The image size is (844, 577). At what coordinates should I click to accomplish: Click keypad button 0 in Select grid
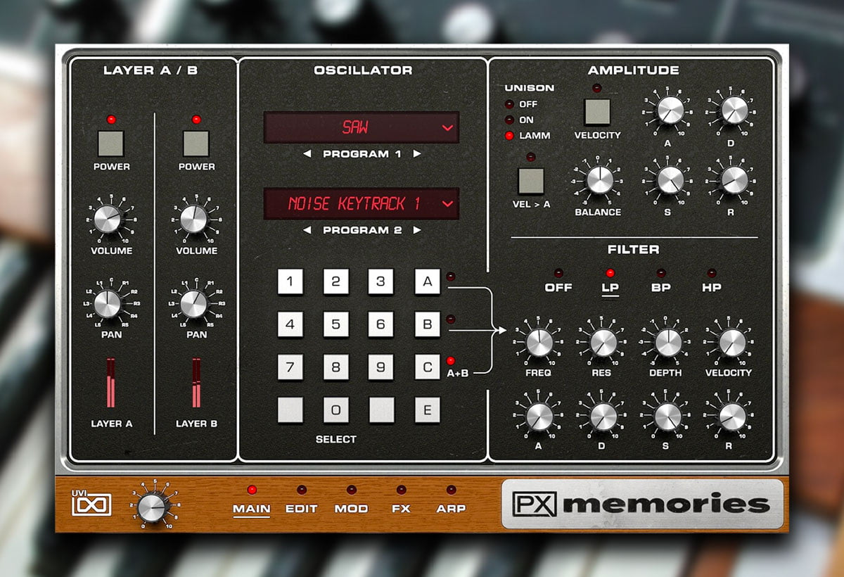336,410
